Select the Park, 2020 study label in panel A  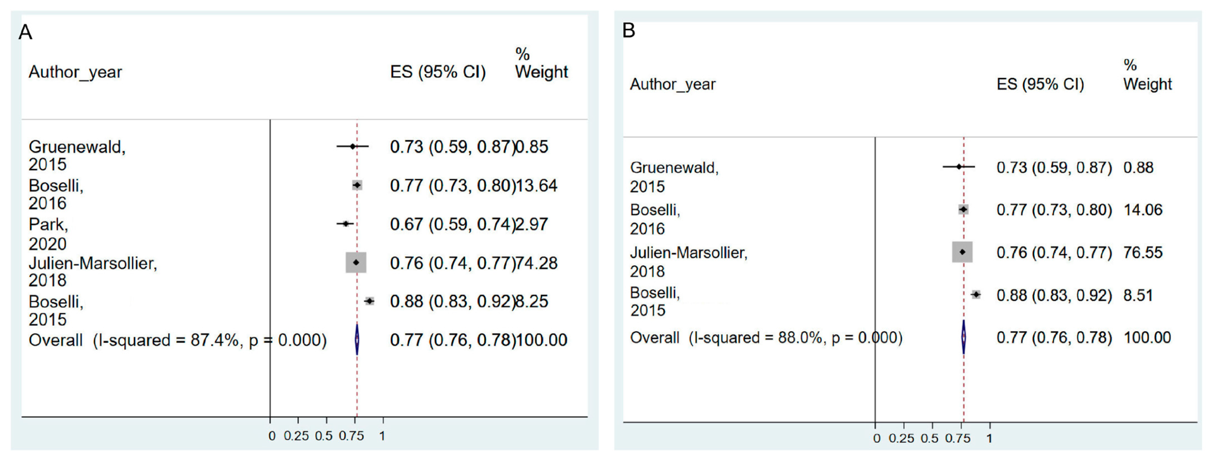tap(48, 234)
